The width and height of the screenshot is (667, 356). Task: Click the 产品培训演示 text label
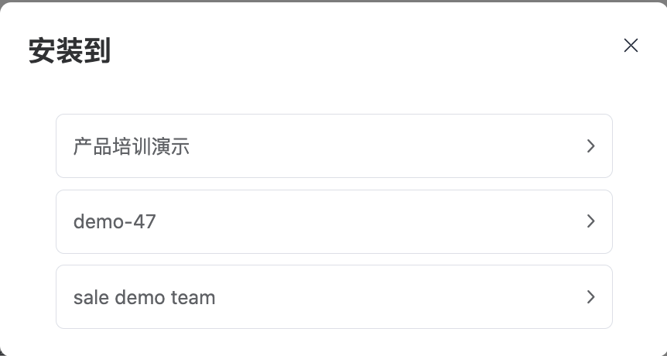(x=132, y=146)
